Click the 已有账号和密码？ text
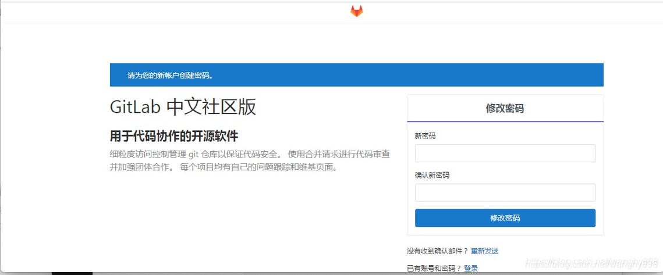This screenshot has width=663, height=275. pyautogui.click(x=434, y=268)
